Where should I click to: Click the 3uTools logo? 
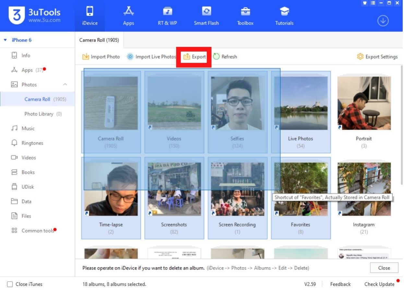[x=17, y=15]
